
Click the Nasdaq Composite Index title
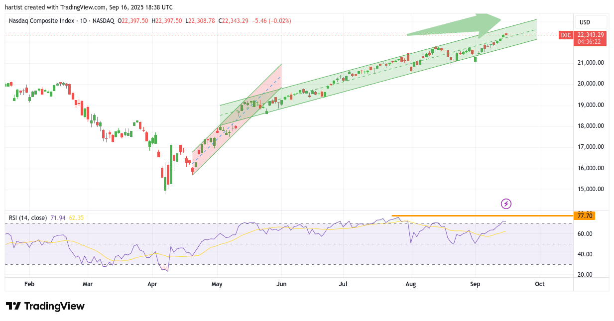pyautogui.click(x=42, y=21)
